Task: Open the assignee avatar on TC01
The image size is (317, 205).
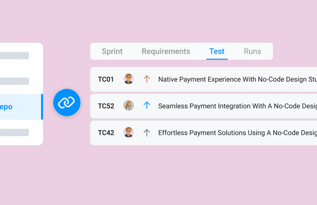Action: pos(129,79)
